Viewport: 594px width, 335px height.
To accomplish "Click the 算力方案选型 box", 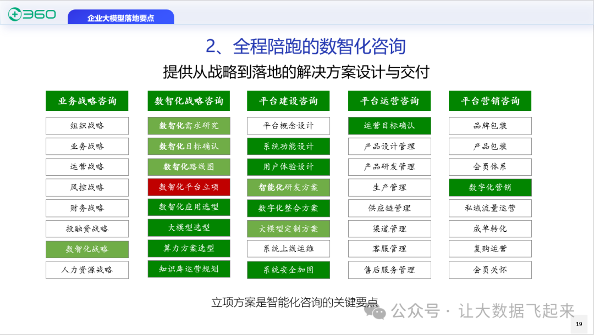I will (x=189, y=248).
